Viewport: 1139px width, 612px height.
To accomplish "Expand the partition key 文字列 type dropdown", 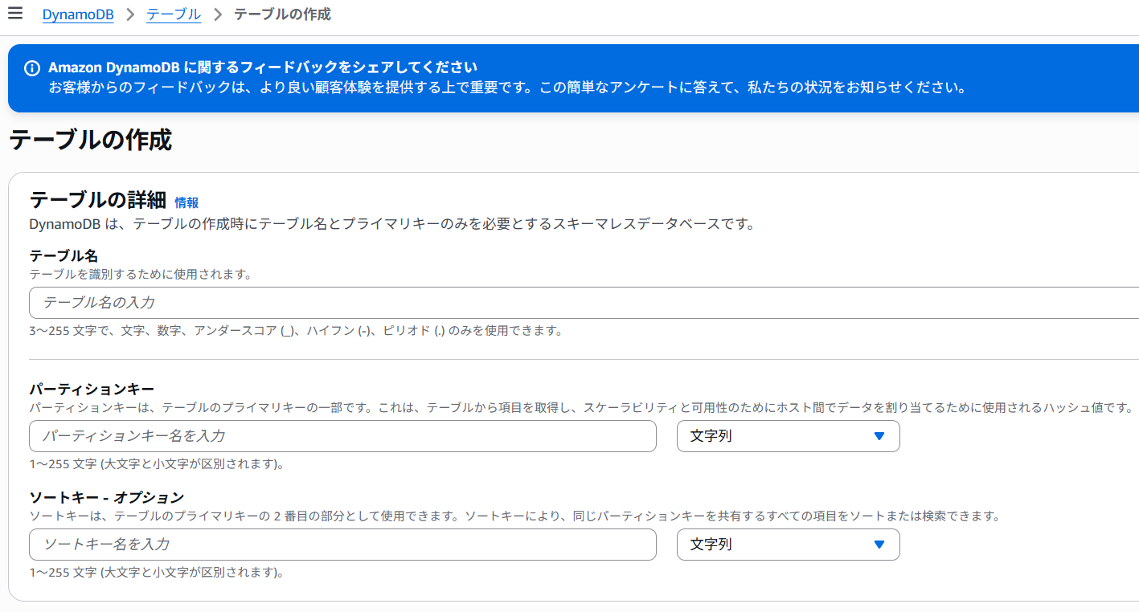I will click(788, 436).
